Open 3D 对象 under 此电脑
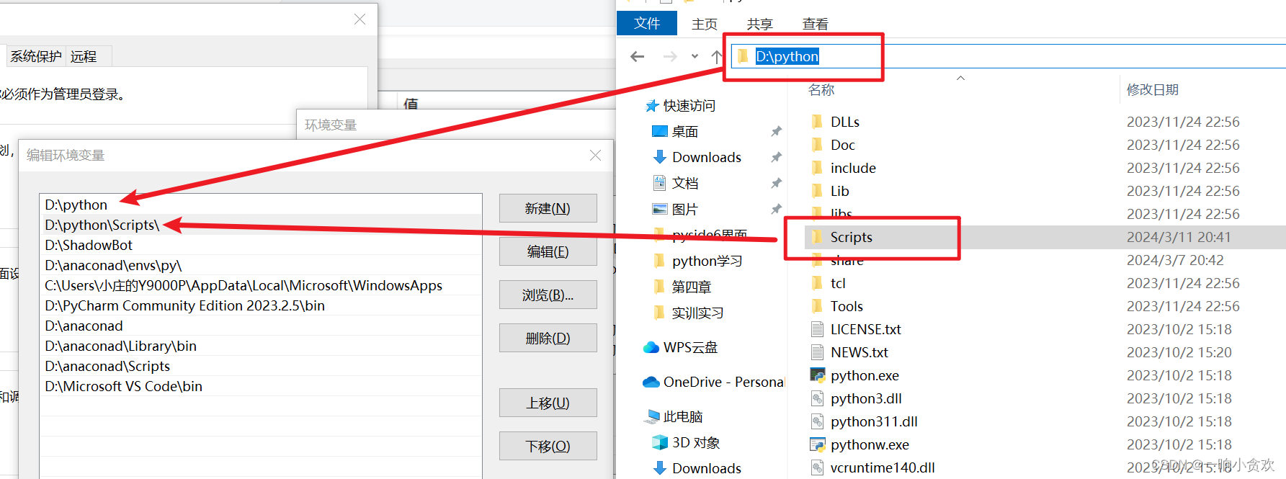Screen dimensions: 1286x479 click(695, 442)
